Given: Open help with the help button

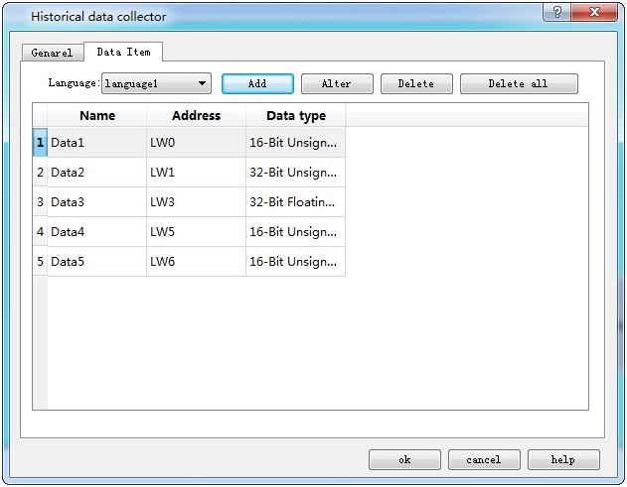Looking at the screenshot, I should click(563, 459).
